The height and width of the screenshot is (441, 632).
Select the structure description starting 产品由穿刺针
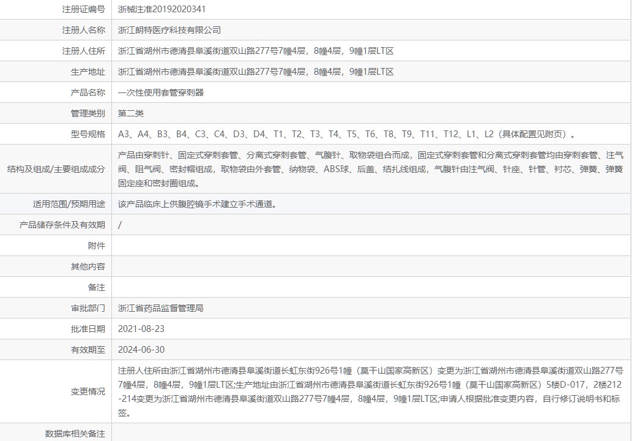(x=371, y=169)
